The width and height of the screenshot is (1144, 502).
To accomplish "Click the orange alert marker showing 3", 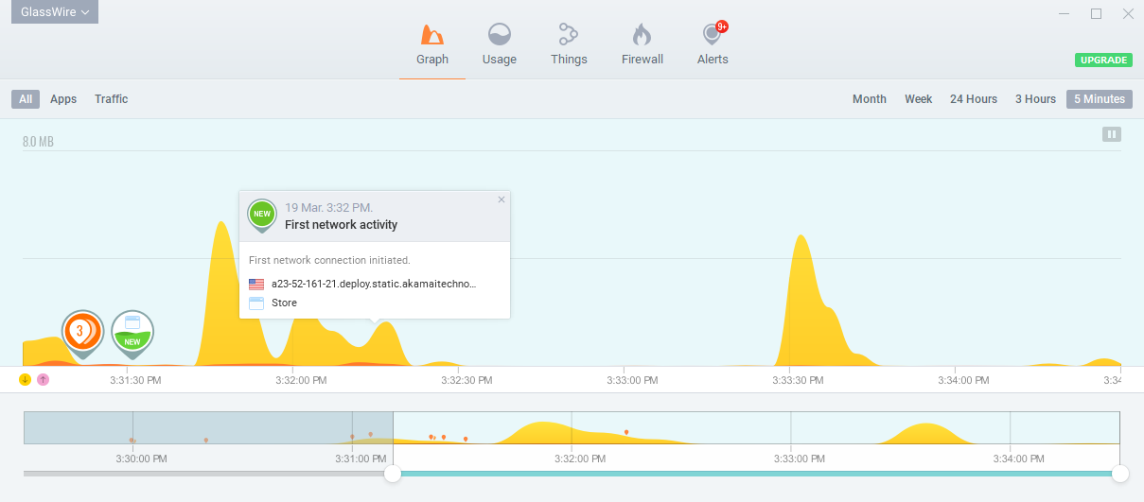I will 82,332.
